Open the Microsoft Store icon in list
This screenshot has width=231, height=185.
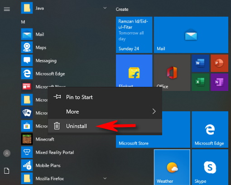coord(27,126)
